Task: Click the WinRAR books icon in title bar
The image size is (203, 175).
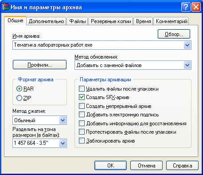Action: pyautogui.click(x=6, y=7)
